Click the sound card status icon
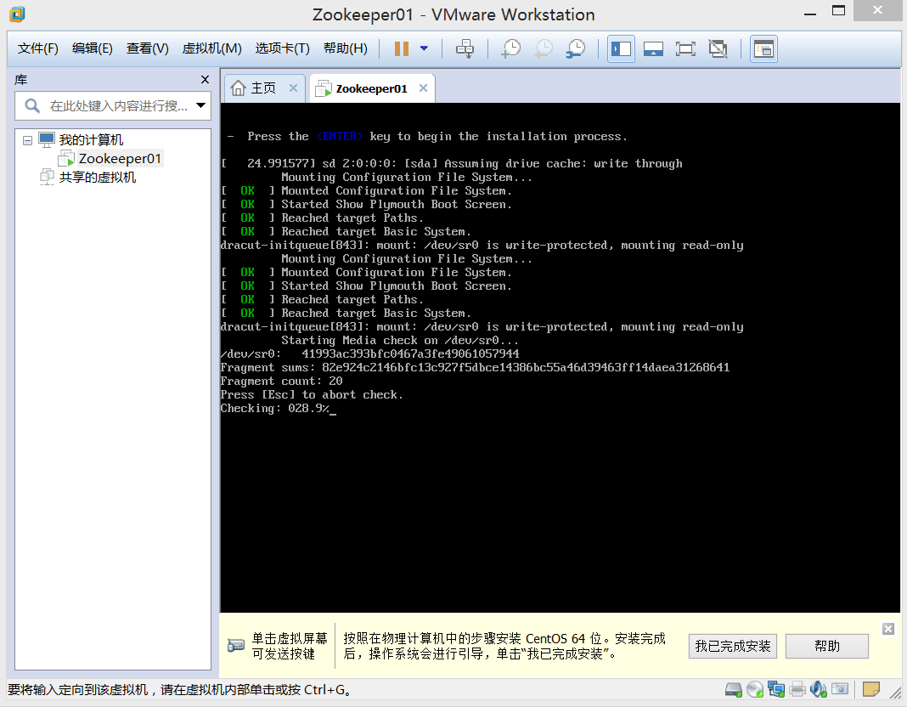The height and width of the screenshot is (707, 907). pos(819,690)
